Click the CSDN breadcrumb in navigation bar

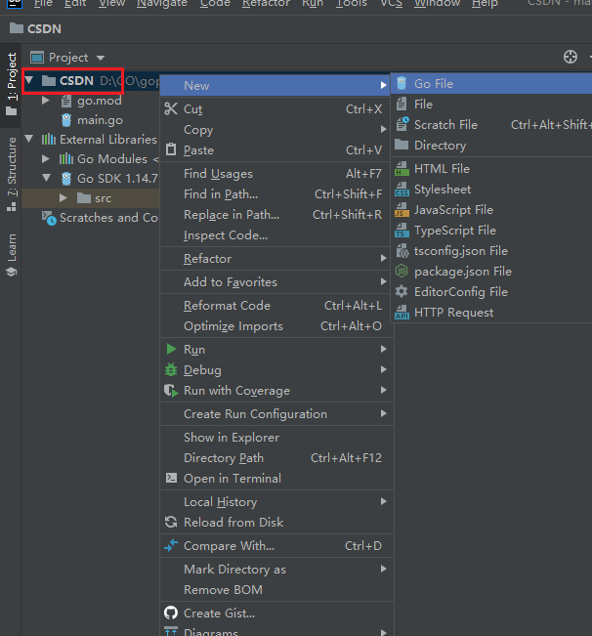click(x=36, y=28)
